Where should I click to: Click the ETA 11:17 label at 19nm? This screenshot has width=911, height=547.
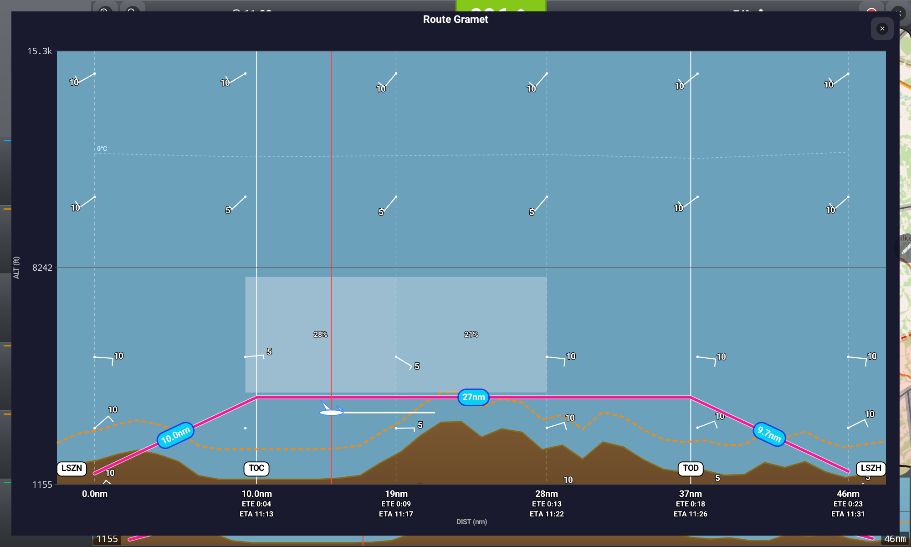pyautogui.click(x=396, y=514)
